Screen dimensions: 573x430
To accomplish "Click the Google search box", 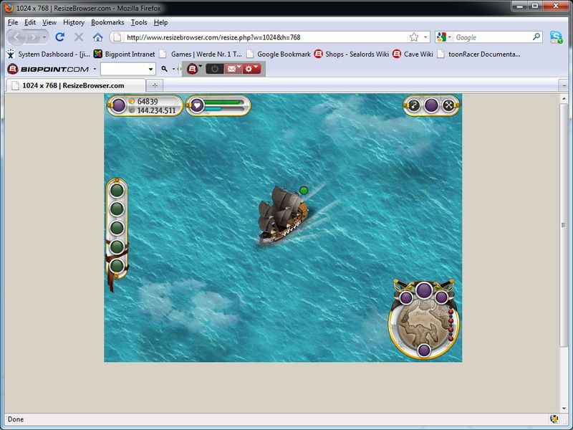I will 493,37.
